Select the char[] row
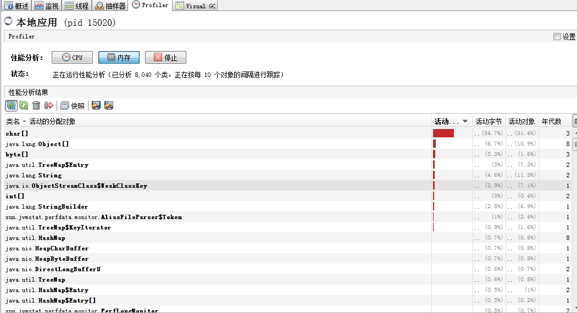This screenshot has height=313, width=577. pyautogui.click(x=288, y=133)
